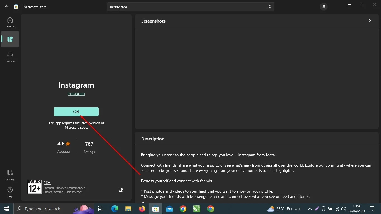Open the Mail app from the taskbar

point(169,209)
